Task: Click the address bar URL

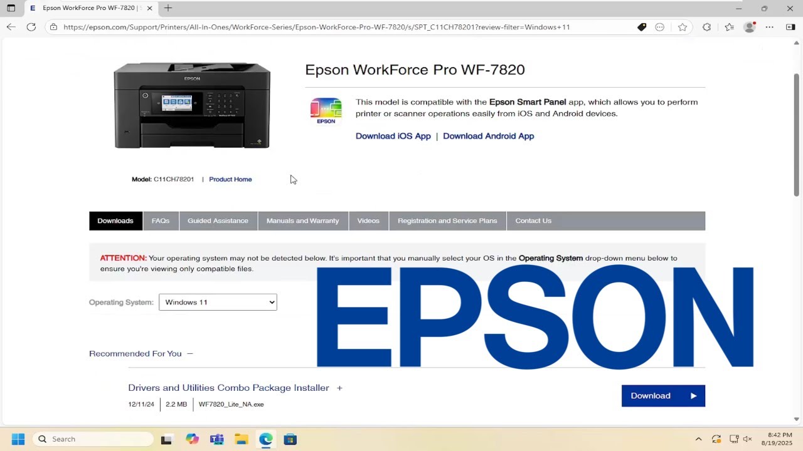Action: click(x=316, y=27)
